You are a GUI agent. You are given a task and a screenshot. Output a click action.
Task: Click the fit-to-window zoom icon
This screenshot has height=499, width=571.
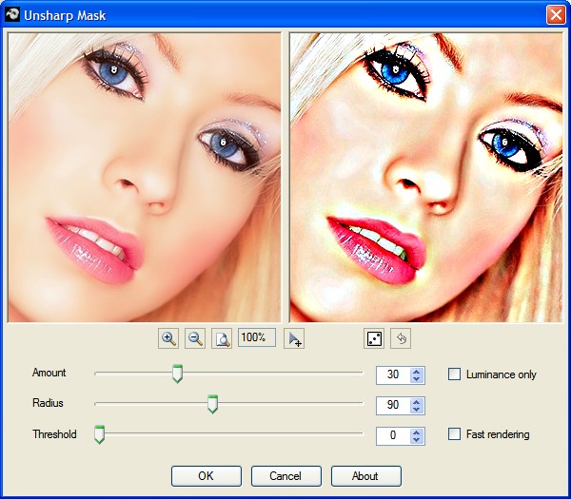[x=222, y=338]
